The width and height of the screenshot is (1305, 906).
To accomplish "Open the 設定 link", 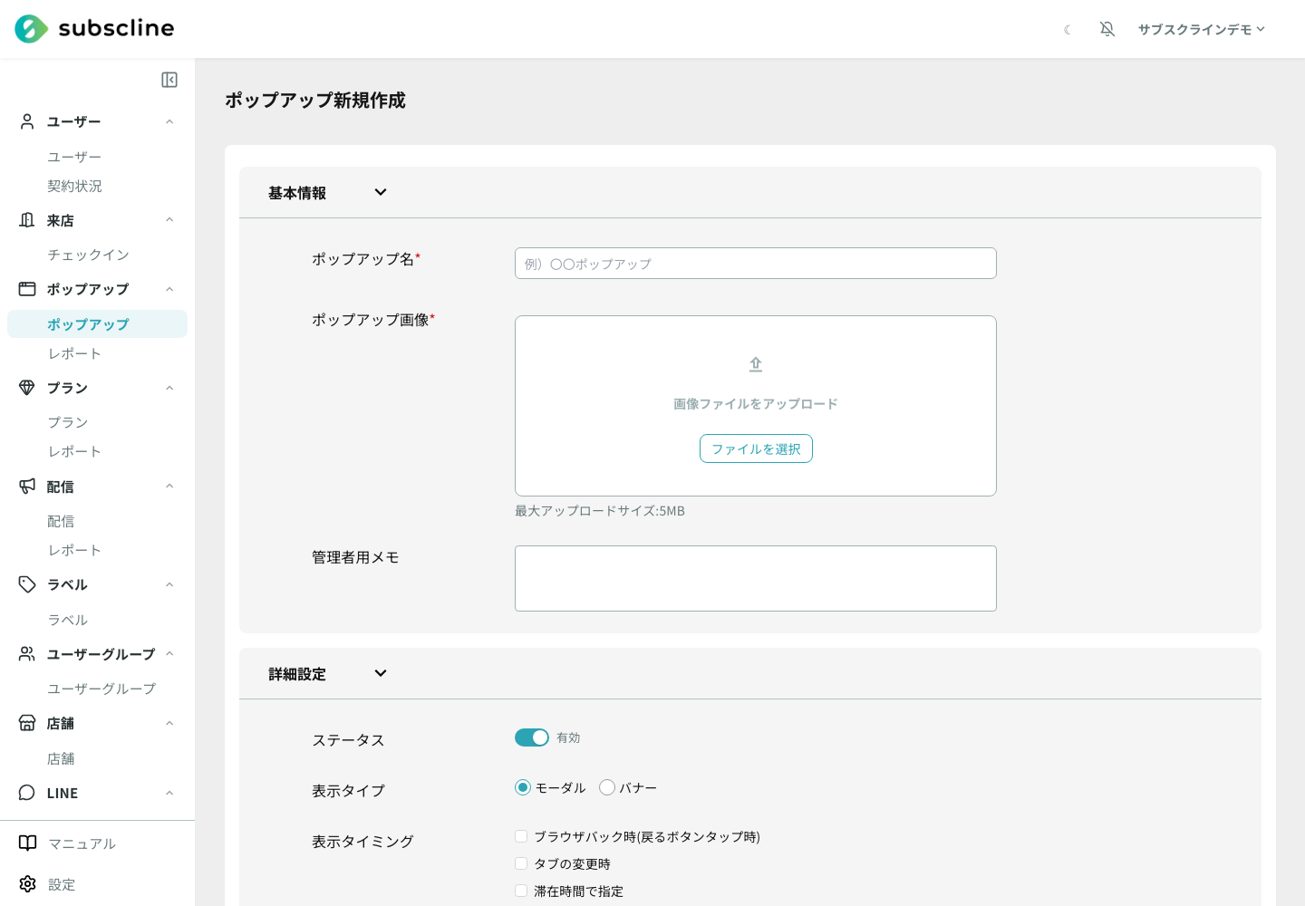I will [62, 884].
